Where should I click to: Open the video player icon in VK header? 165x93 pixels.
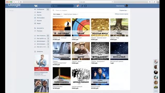pyautogui.click(x=85, y=6)
